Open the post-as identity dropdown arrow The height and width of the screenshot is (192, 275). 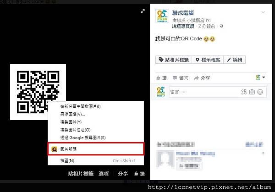[x=264, y=77]
